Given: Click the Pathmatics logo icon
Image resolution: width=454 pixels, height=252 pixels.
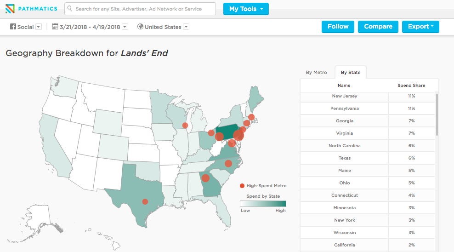Looking at the screenshot, I should 10,9.
